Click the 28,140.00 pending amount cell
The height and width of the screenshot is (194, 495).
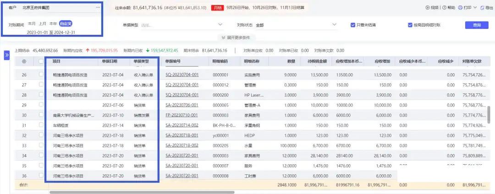(320, 156)
